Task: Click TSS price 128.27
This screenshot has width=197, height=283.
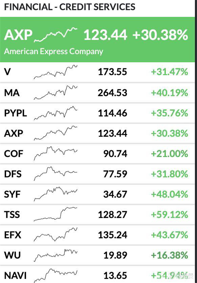Action: (x=113, y=215)
